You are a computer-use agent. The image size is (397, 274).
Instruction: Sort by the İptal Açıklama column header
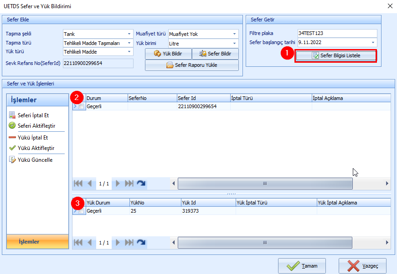pyautogui.click(x=351, y=98)
